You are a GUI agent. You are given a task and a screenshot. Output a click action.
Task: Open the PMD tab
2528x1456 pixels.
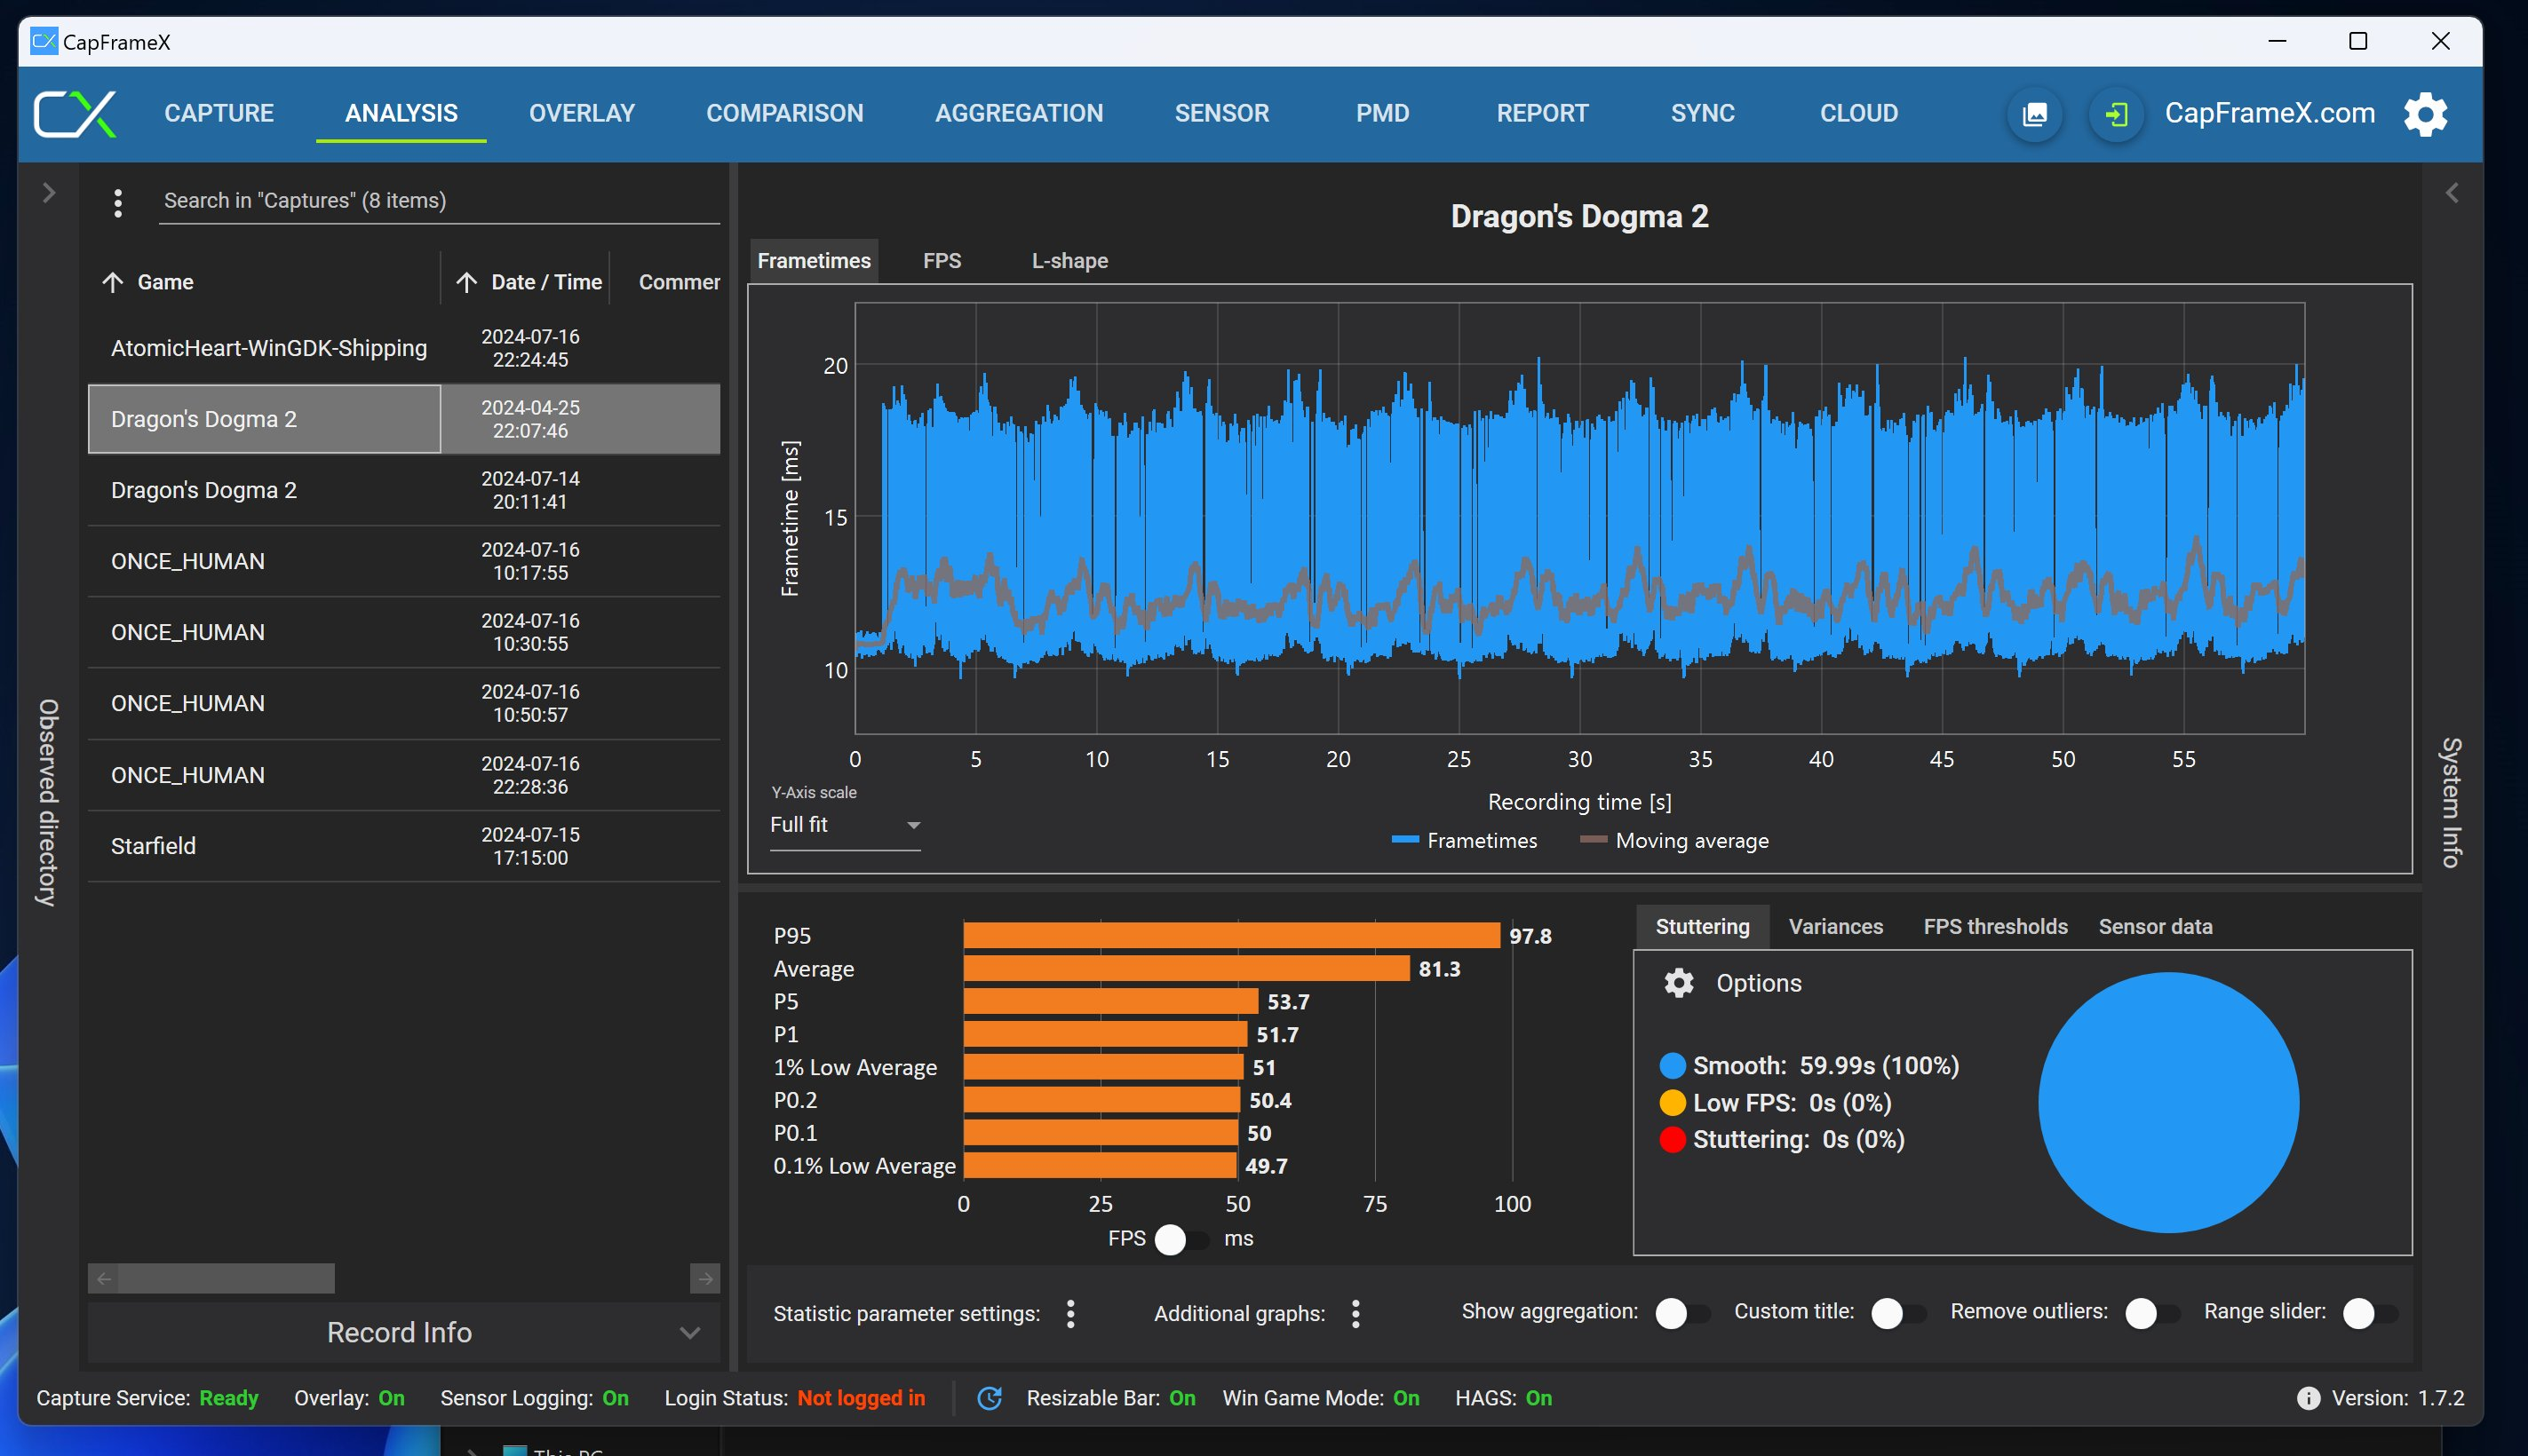click(x=1381, y=113)
